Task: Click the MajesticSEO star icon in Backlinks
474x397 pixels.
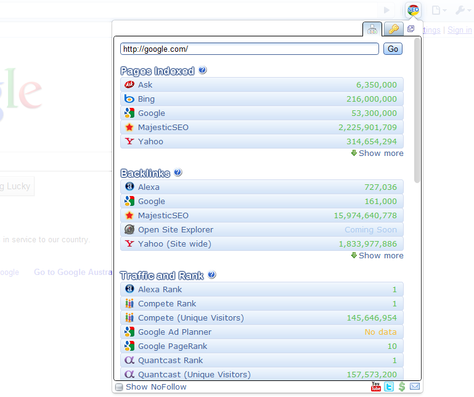Action: [x=129, y=215]
